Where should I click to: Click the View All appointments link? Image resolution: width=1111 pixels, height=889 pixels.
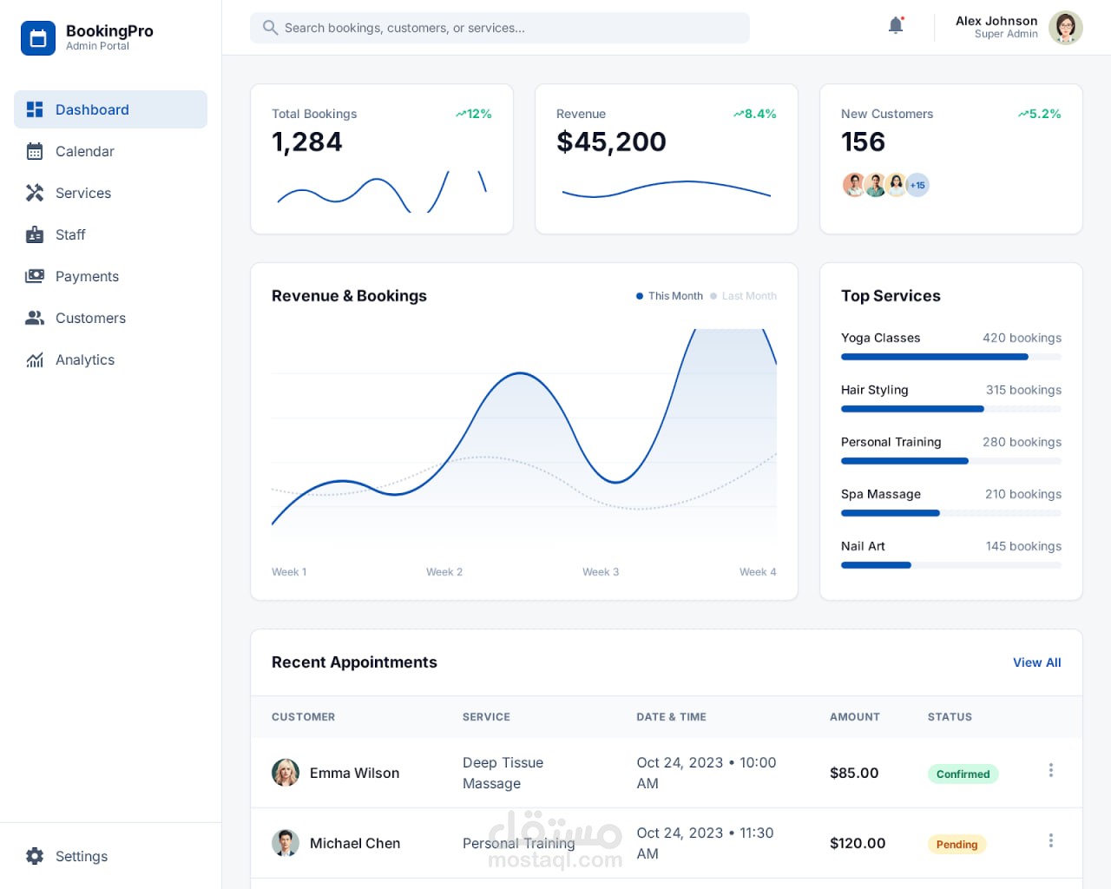coord(1036,662)
